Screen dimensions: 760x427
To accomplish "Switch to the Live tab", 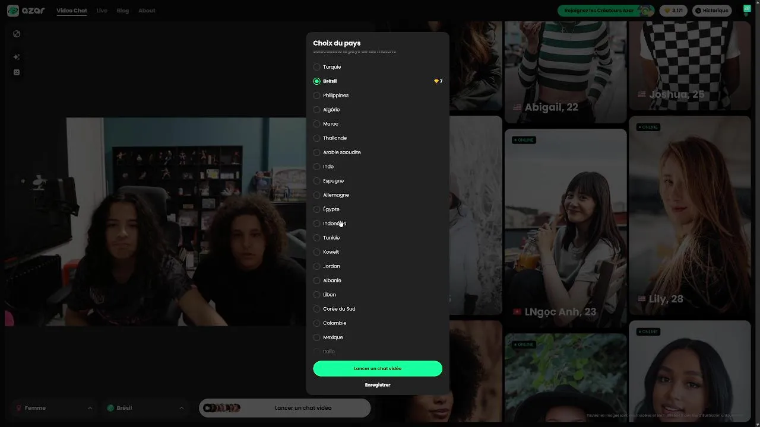I will [x=102, y=11].
